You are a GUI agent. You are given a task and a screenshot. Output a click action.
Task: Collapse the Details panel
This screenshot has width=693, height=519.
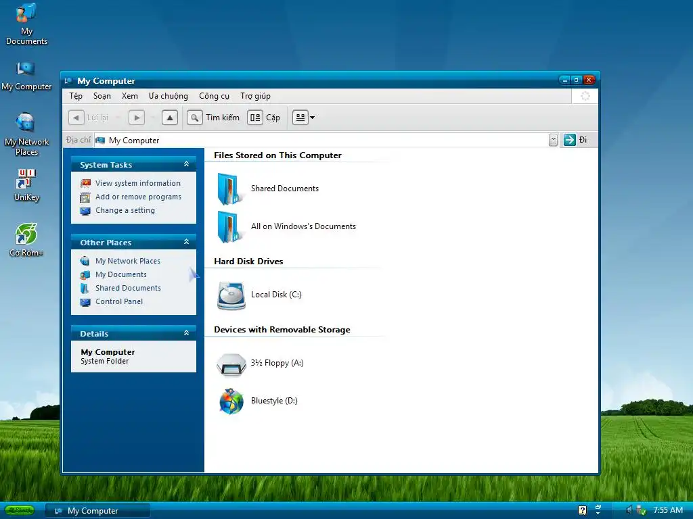187,333
